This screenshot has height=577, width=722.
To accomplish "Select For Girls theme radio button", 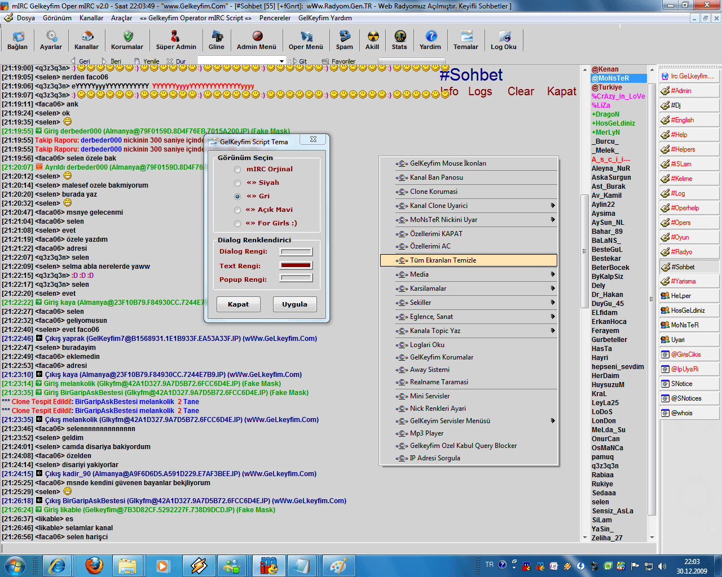I will [237, 224].
